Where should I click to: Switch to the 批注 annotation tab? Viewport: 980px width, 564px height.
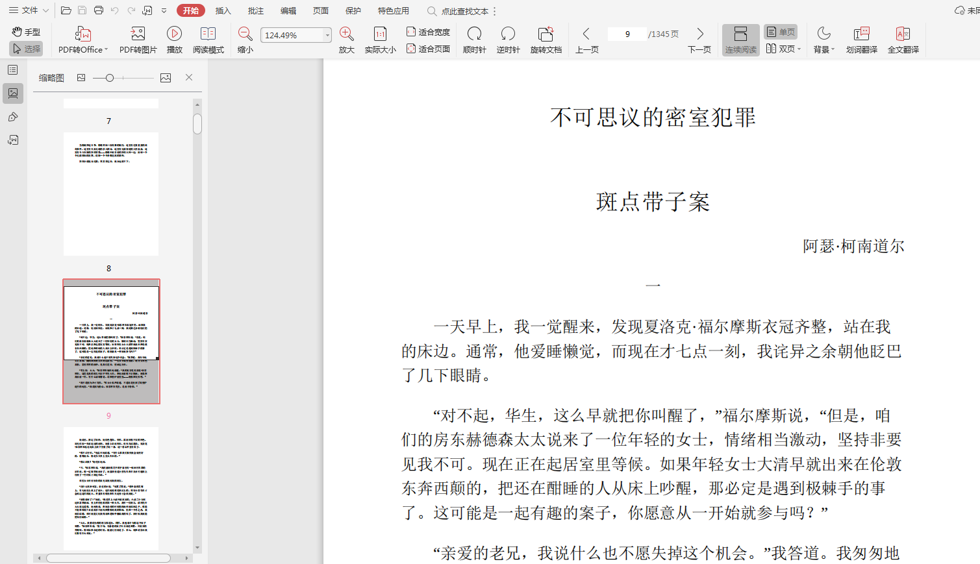click(256, 10)
